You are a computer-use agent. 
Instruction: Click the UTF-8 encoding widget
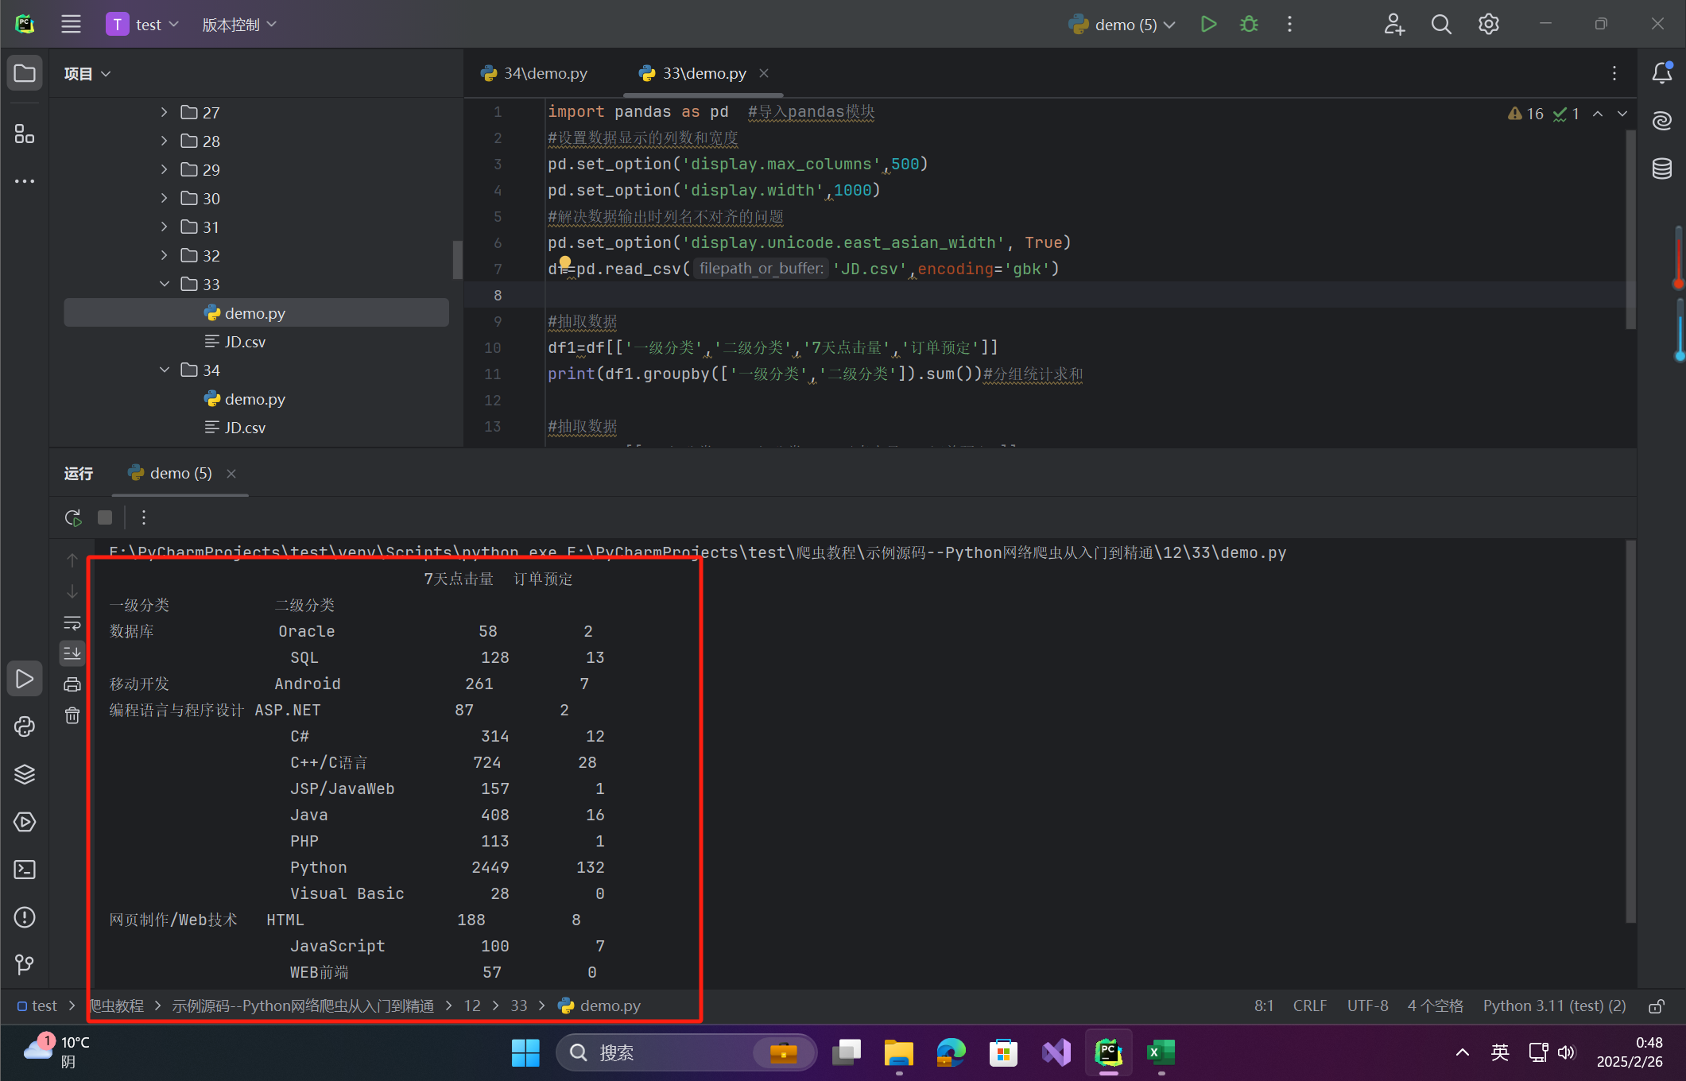(x=1368, y=1006)
